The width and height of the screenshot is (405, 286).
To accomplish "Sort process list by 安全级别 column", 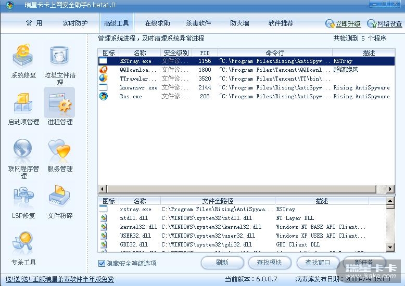I will click(176, 53).
